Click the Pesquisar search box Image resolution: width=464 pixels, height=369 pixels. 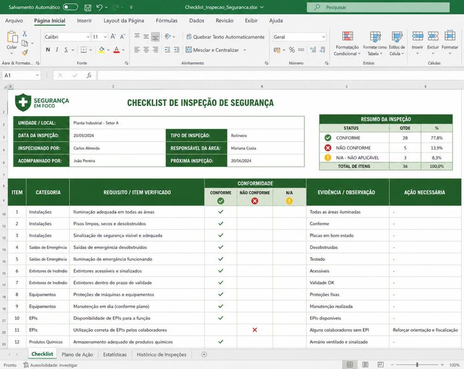click(378, 7)
